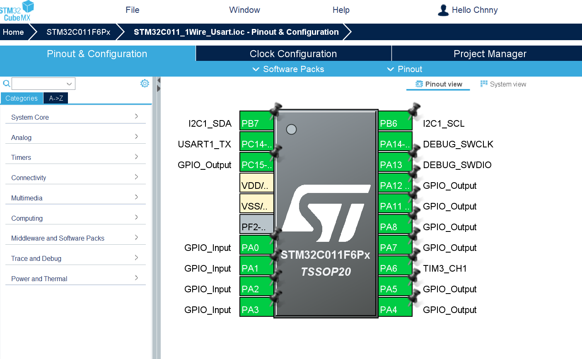
Task: Open the Help menu
Action: (341, 10)
